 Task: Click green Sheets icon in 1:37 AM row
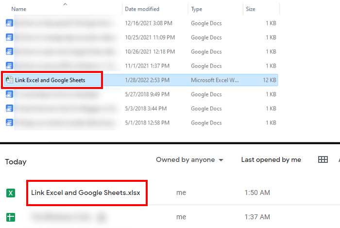(x=11, y=217)
